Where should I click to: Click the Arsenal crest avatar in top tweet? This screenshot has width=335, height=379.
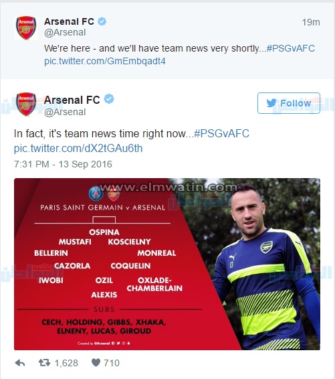[26, 28]
